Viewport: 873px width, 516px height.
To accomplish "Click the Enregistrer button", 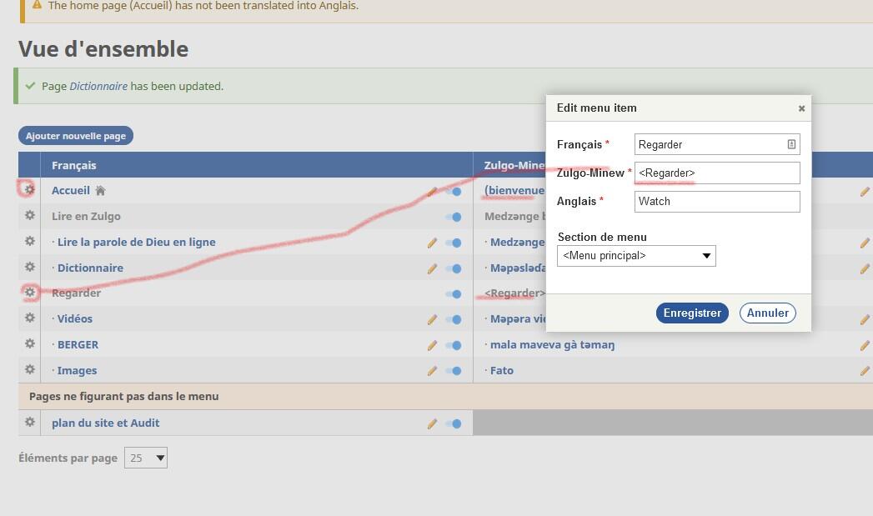I will click(x=692, y=313).
